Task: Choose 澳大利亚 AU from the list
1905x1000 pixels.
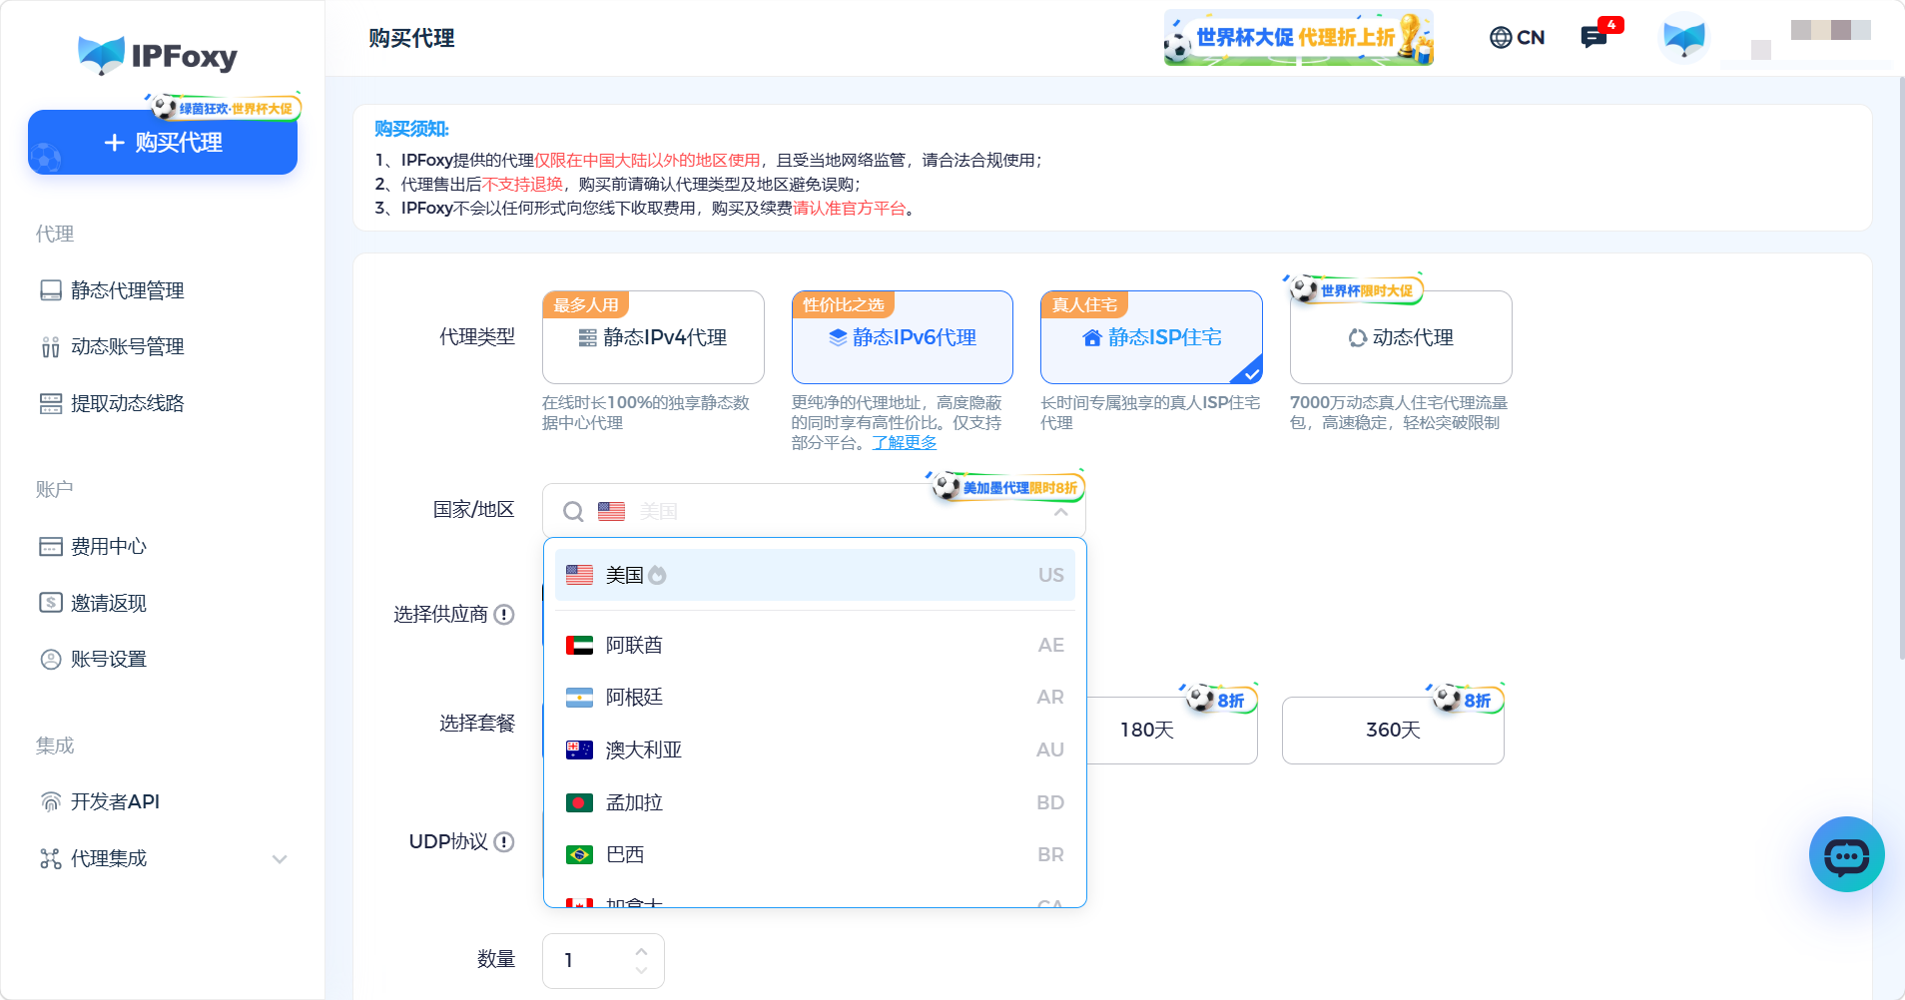Action: pos(815,750)
